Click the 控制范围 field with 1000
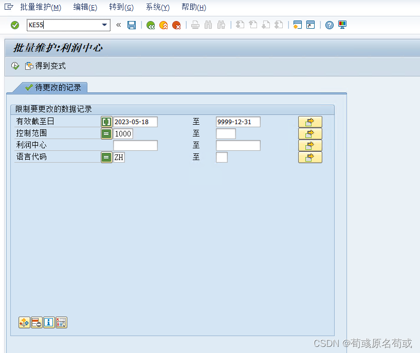The height and width of the screenshot is (353, 420). click(123, 134)
